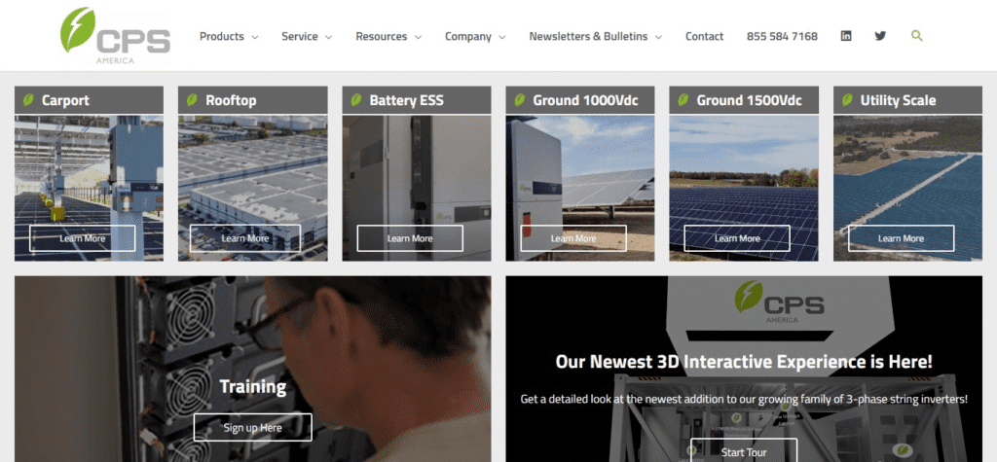
Task: Click the search magnifier icon
Action: 916,36
